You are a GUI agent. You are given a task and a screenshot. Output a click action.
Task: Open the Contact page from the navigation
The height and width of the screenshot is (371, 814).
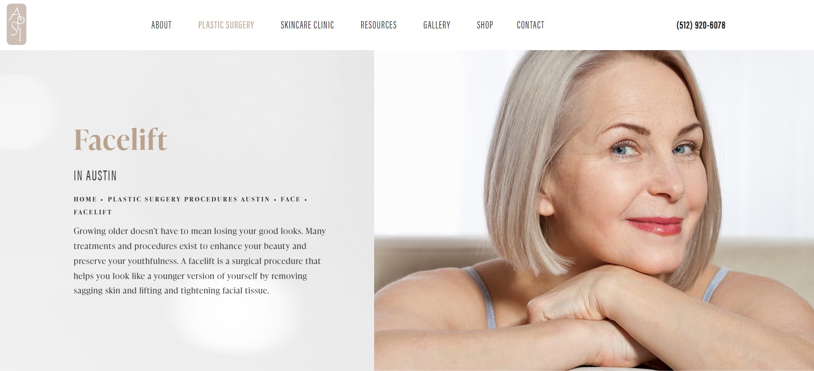pyautogui.click(x=530, y=25)
